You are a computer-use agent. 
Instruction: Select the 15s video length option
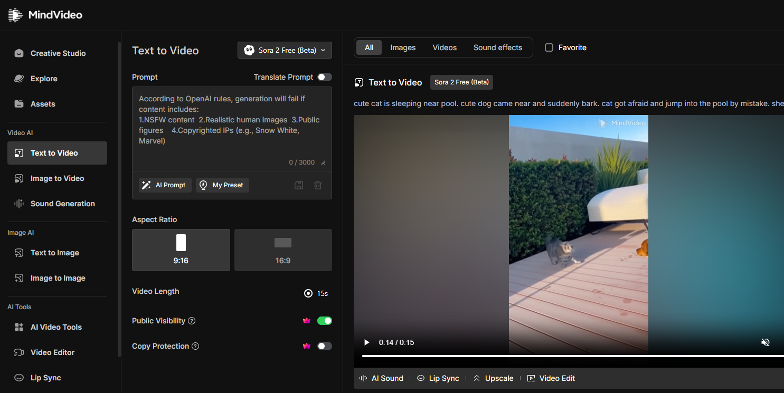click(x=316, y=293)
